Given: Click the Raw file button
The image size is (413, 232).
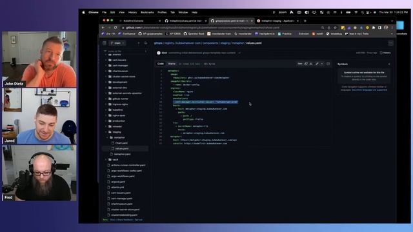Looking at the screenshot, I should coord(299,64).
